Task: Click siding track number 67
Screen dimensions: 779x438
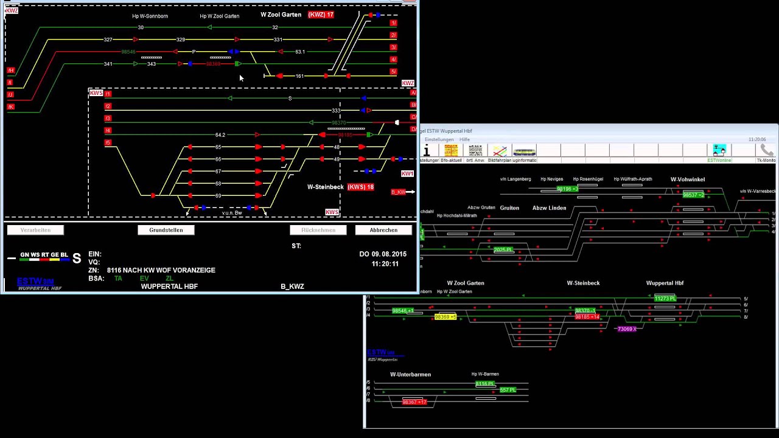Action: [218, 172]
